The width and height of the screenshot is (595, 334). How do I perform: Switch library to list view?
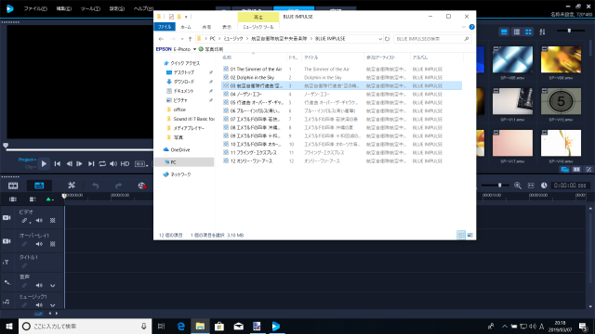pos(517,32)
